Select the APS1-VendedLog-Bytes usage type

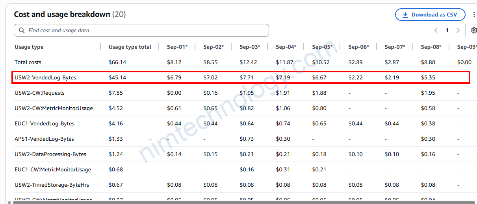coord(44,139)
